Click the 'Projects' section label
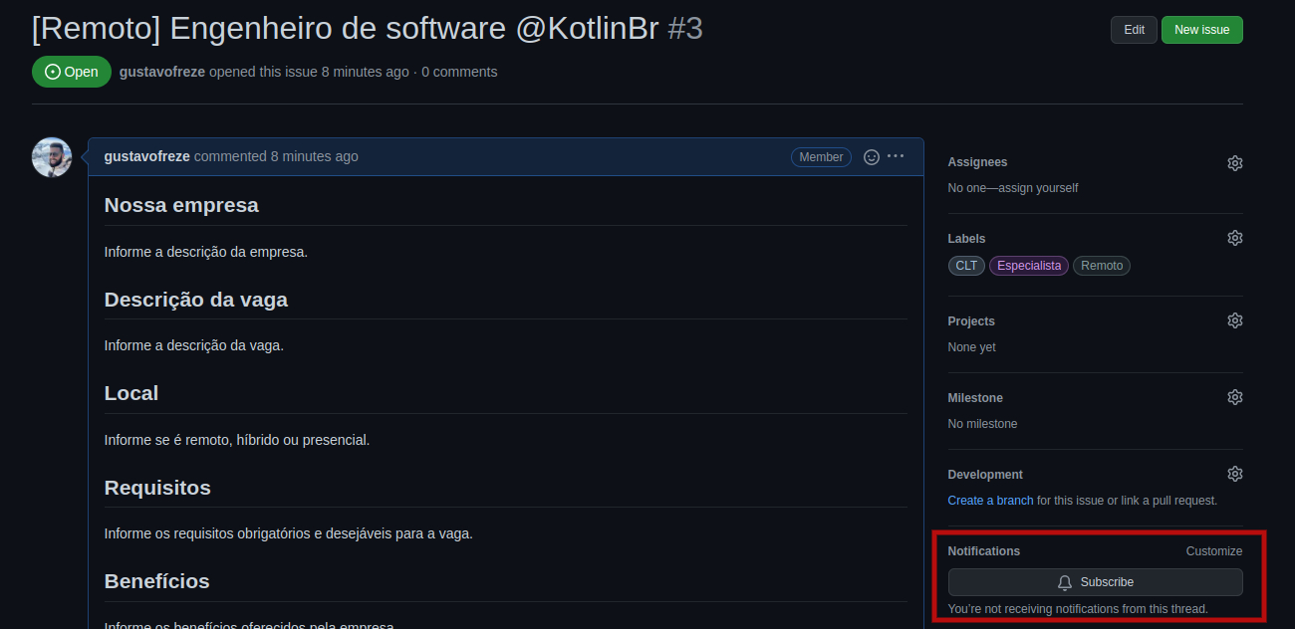Screen dimensions: 1295x629 tap(971, 321)
